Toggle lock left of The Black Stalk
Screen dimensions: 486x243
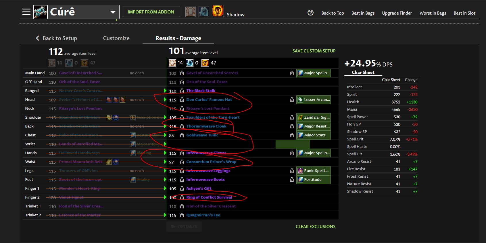pyautogui.click(x=182, y=91)
